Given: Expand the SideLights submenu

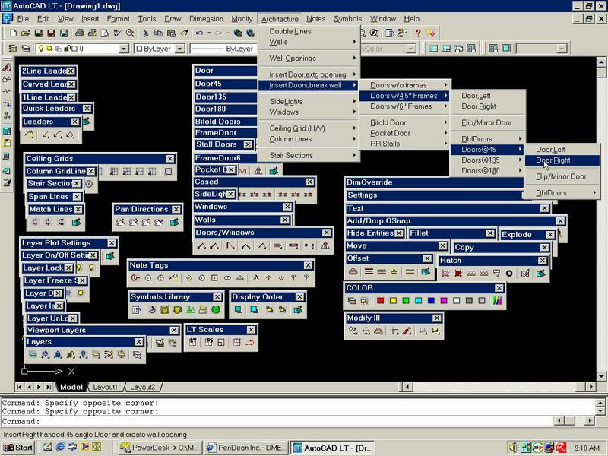Looking at the screenshot, I should coord(309,101).
